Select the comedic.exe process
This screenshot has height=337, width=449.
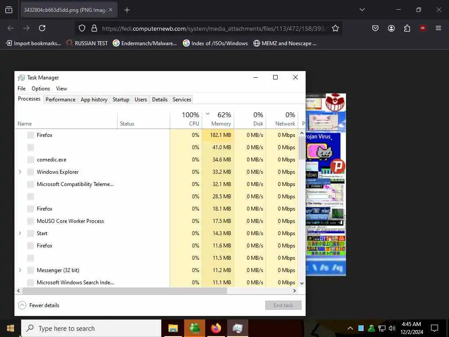pos(157,160)
